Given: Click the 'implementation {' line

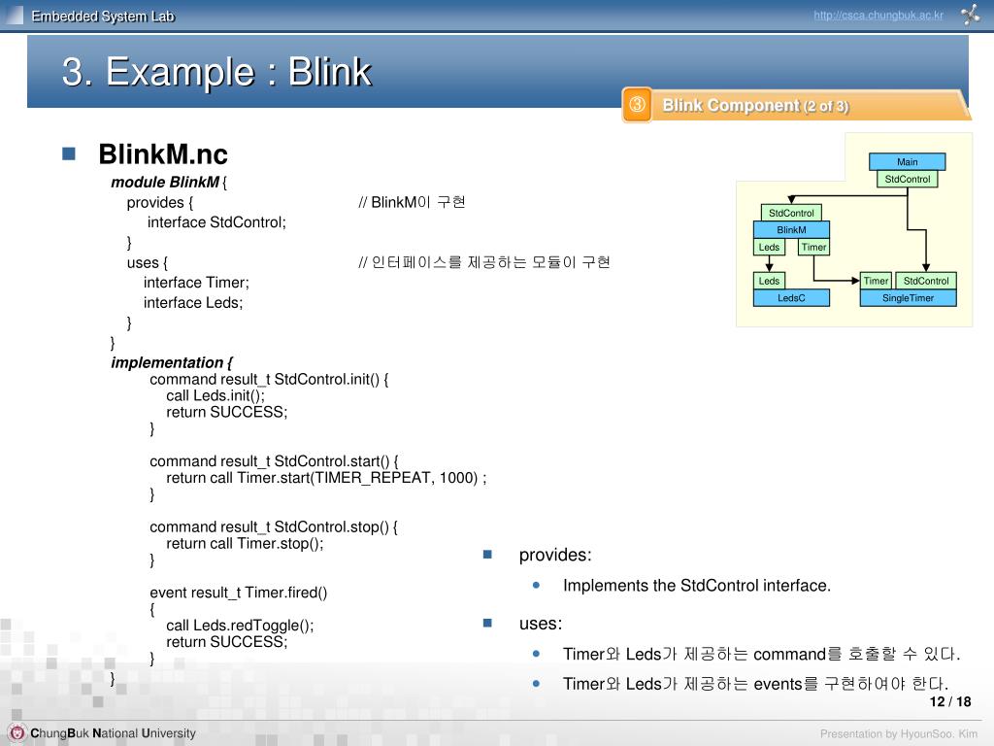Looking at the screenshot, I should coord(172,363).
